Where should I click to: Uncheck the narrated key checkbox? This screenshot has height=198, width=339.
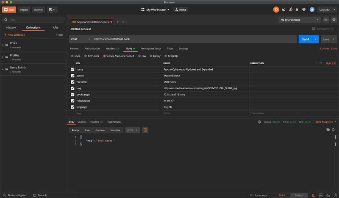pos(72,82)
